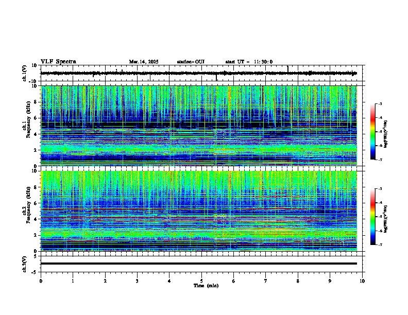The width and height of the screenshot is (408, 315).
Task: Click the time axis tick label "7"
Action: coord(266,281)
